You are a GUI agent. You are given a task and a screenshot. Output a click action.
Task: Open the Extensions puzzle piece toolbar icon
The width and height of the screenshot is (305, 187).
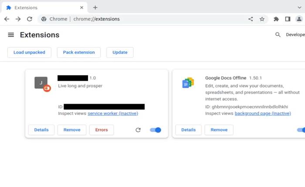click(x=276, y=19)
